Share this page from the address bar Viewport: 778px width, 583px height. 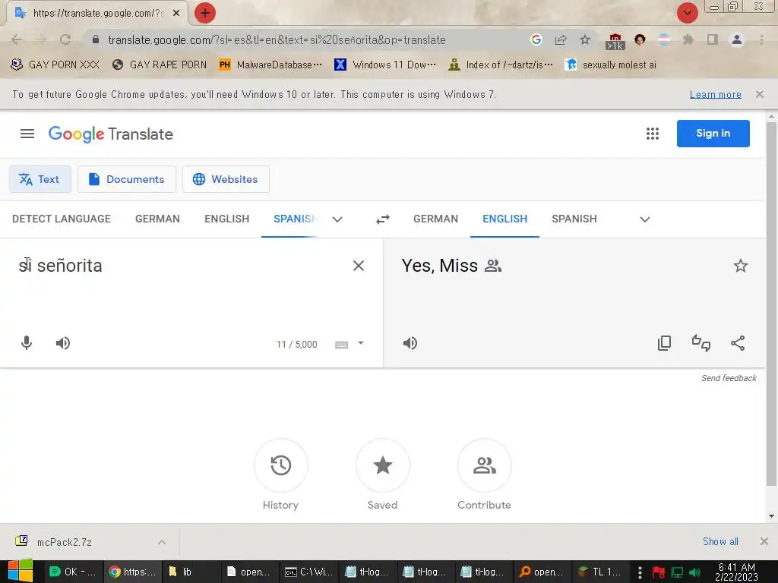(x=561, y=39)
